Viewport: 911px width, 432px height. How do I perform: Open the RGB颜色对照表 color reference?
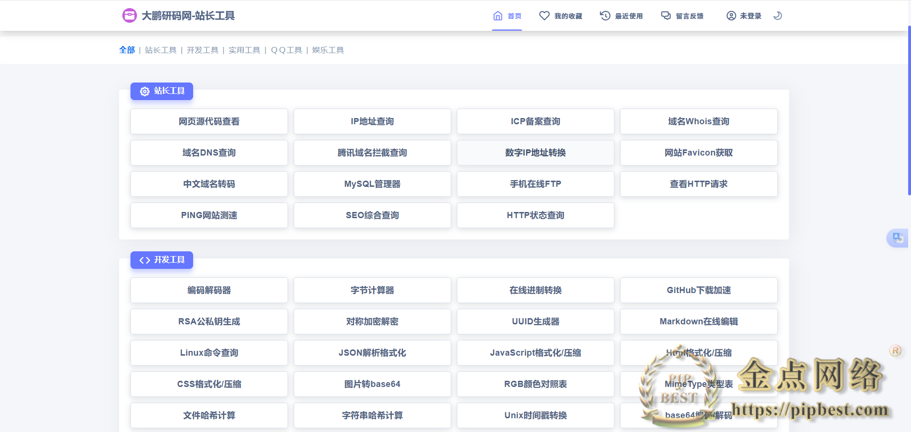[x=535, y=384]
